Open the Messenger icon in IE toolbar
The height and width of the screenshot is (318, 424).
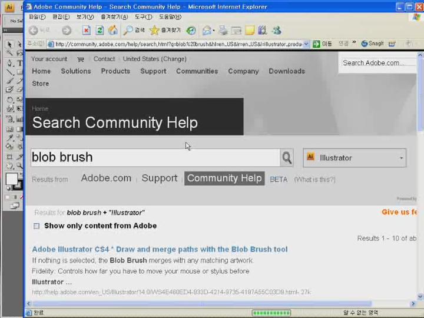[x=276, y=30]
